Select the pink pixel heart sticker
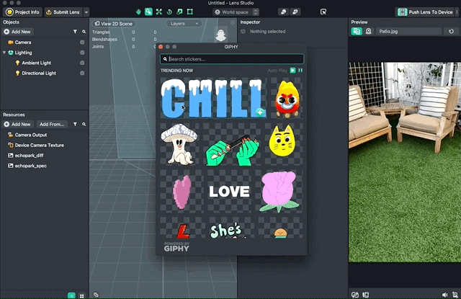The width and height of the screenshot is (461, 299). (x=182, y=192)
